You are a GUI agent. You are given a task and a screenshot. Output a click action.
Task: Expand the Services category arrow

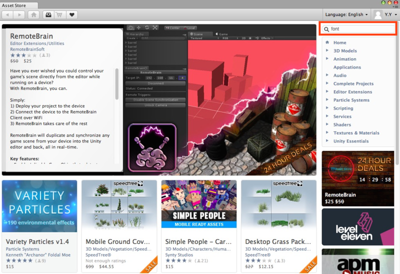(327, 116)
